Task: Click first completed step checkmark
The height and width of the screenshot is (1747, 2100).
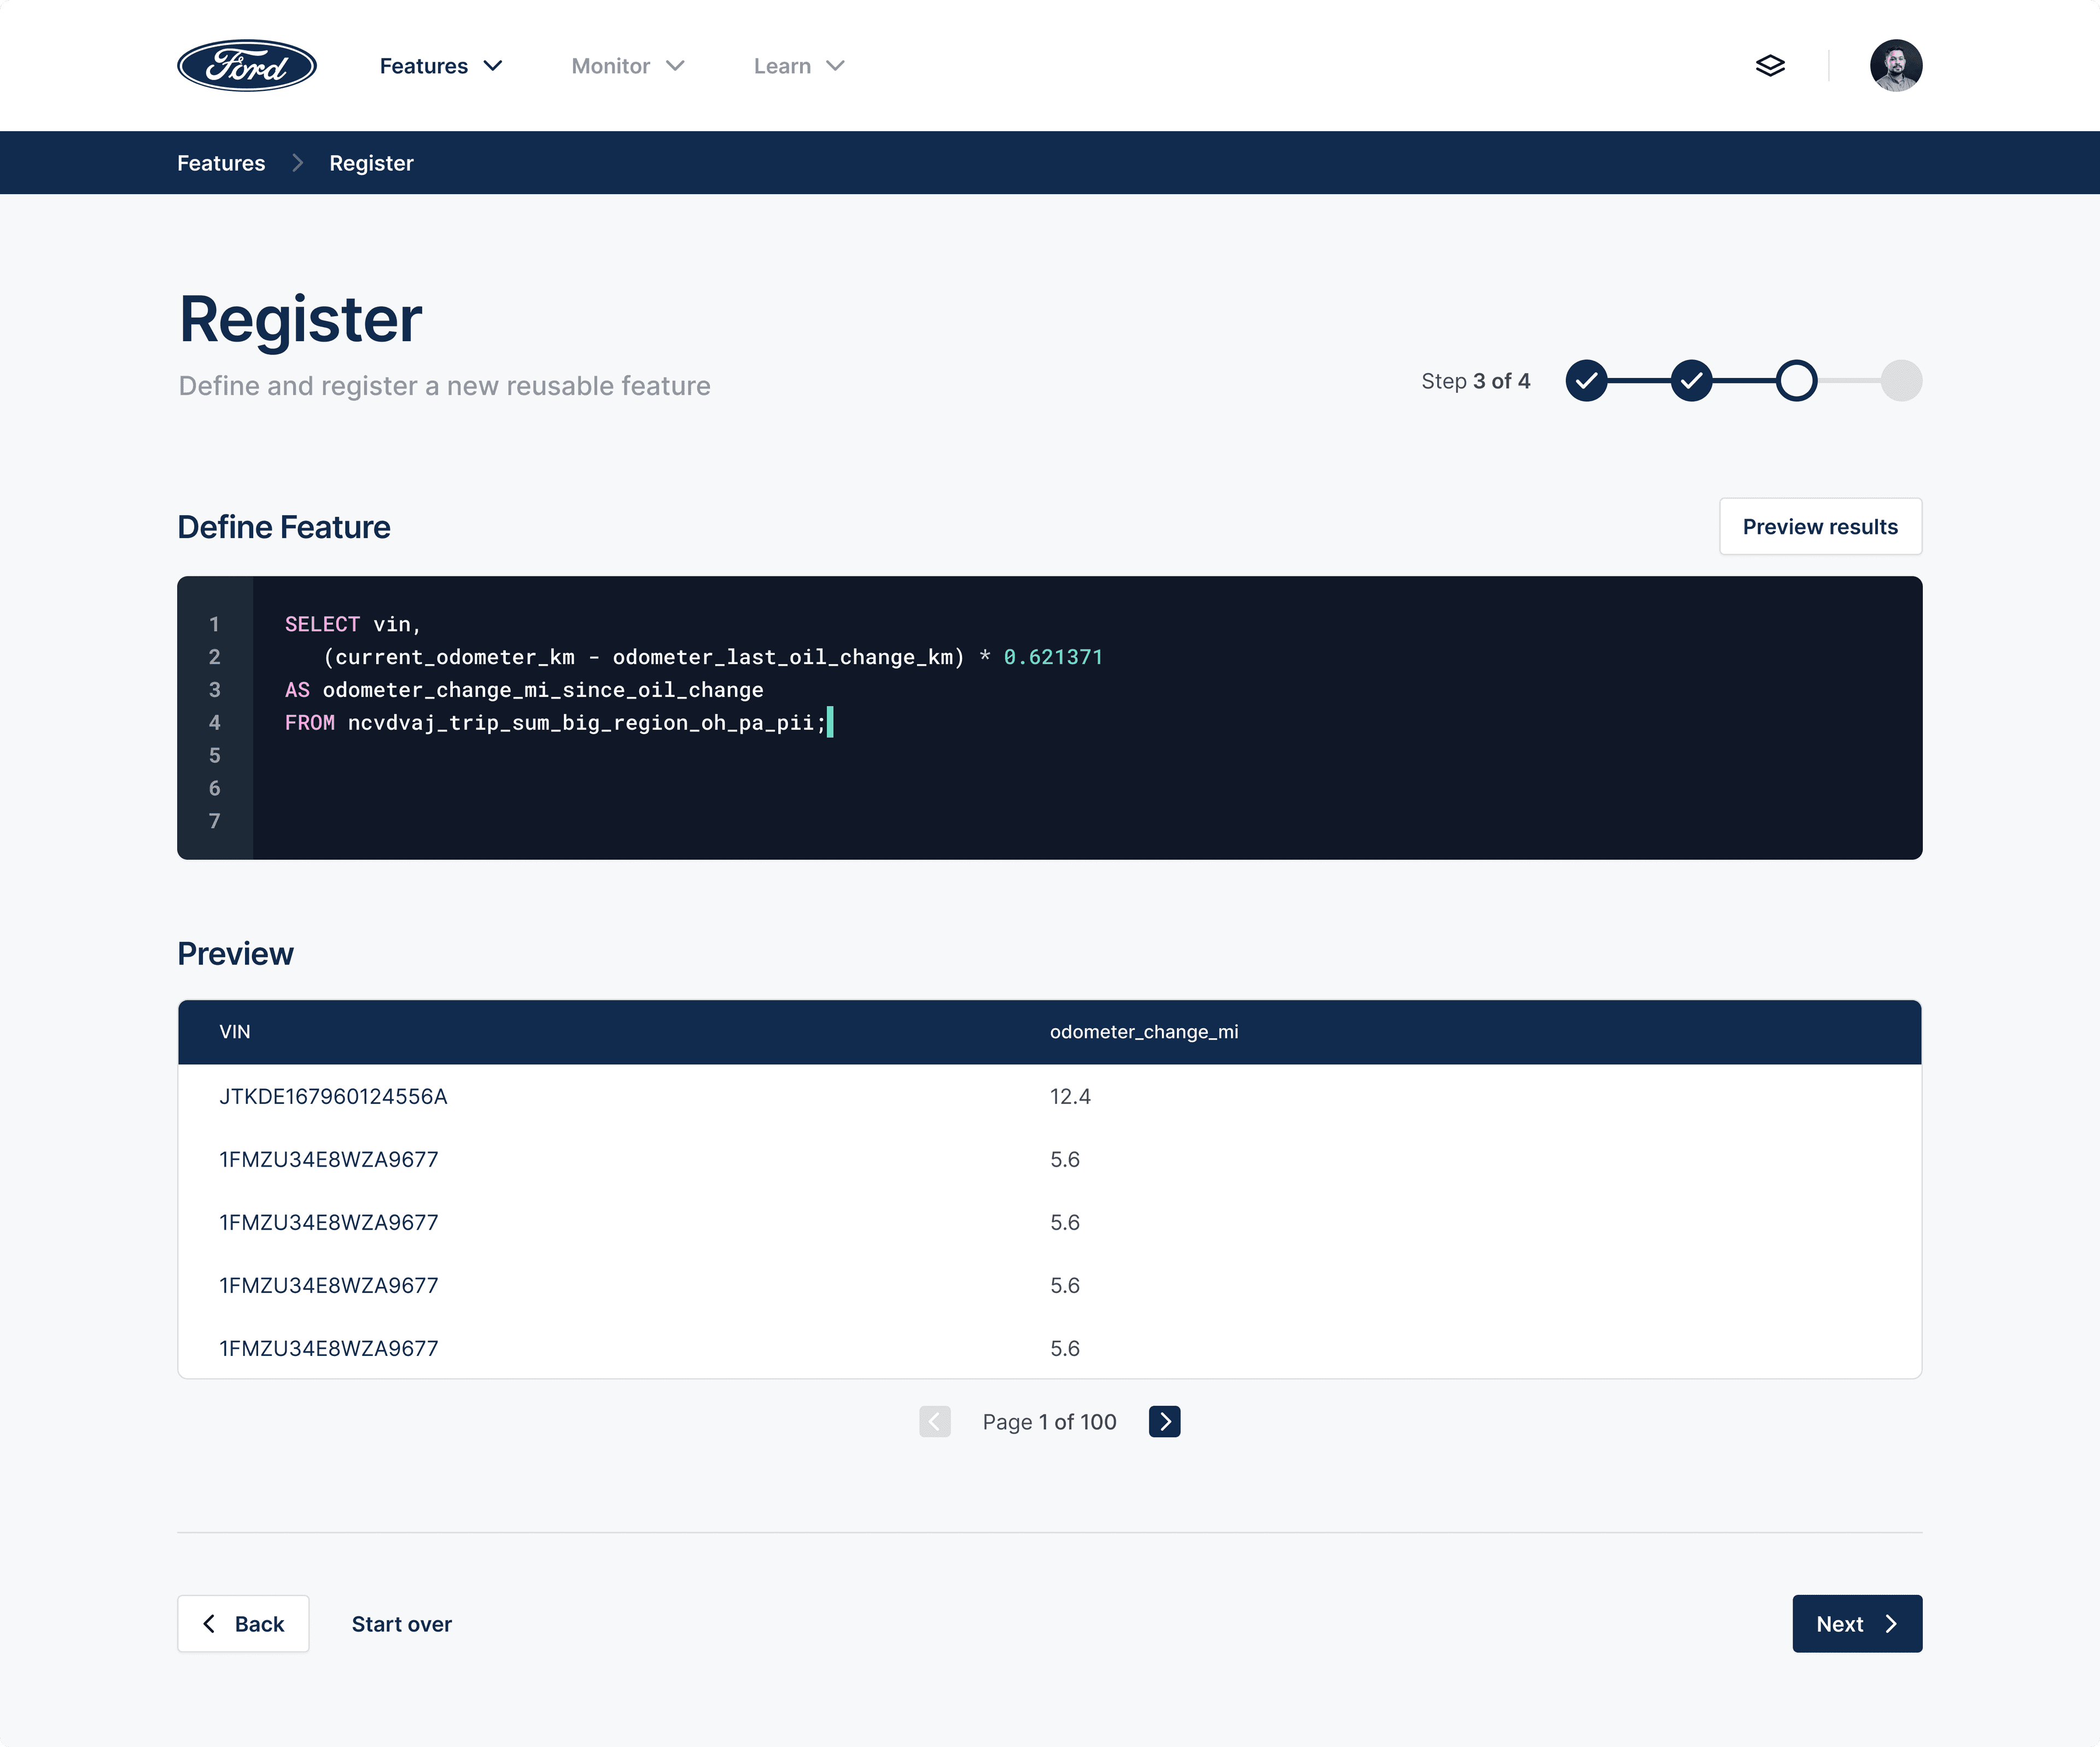Action: [x=1586, y=381]
